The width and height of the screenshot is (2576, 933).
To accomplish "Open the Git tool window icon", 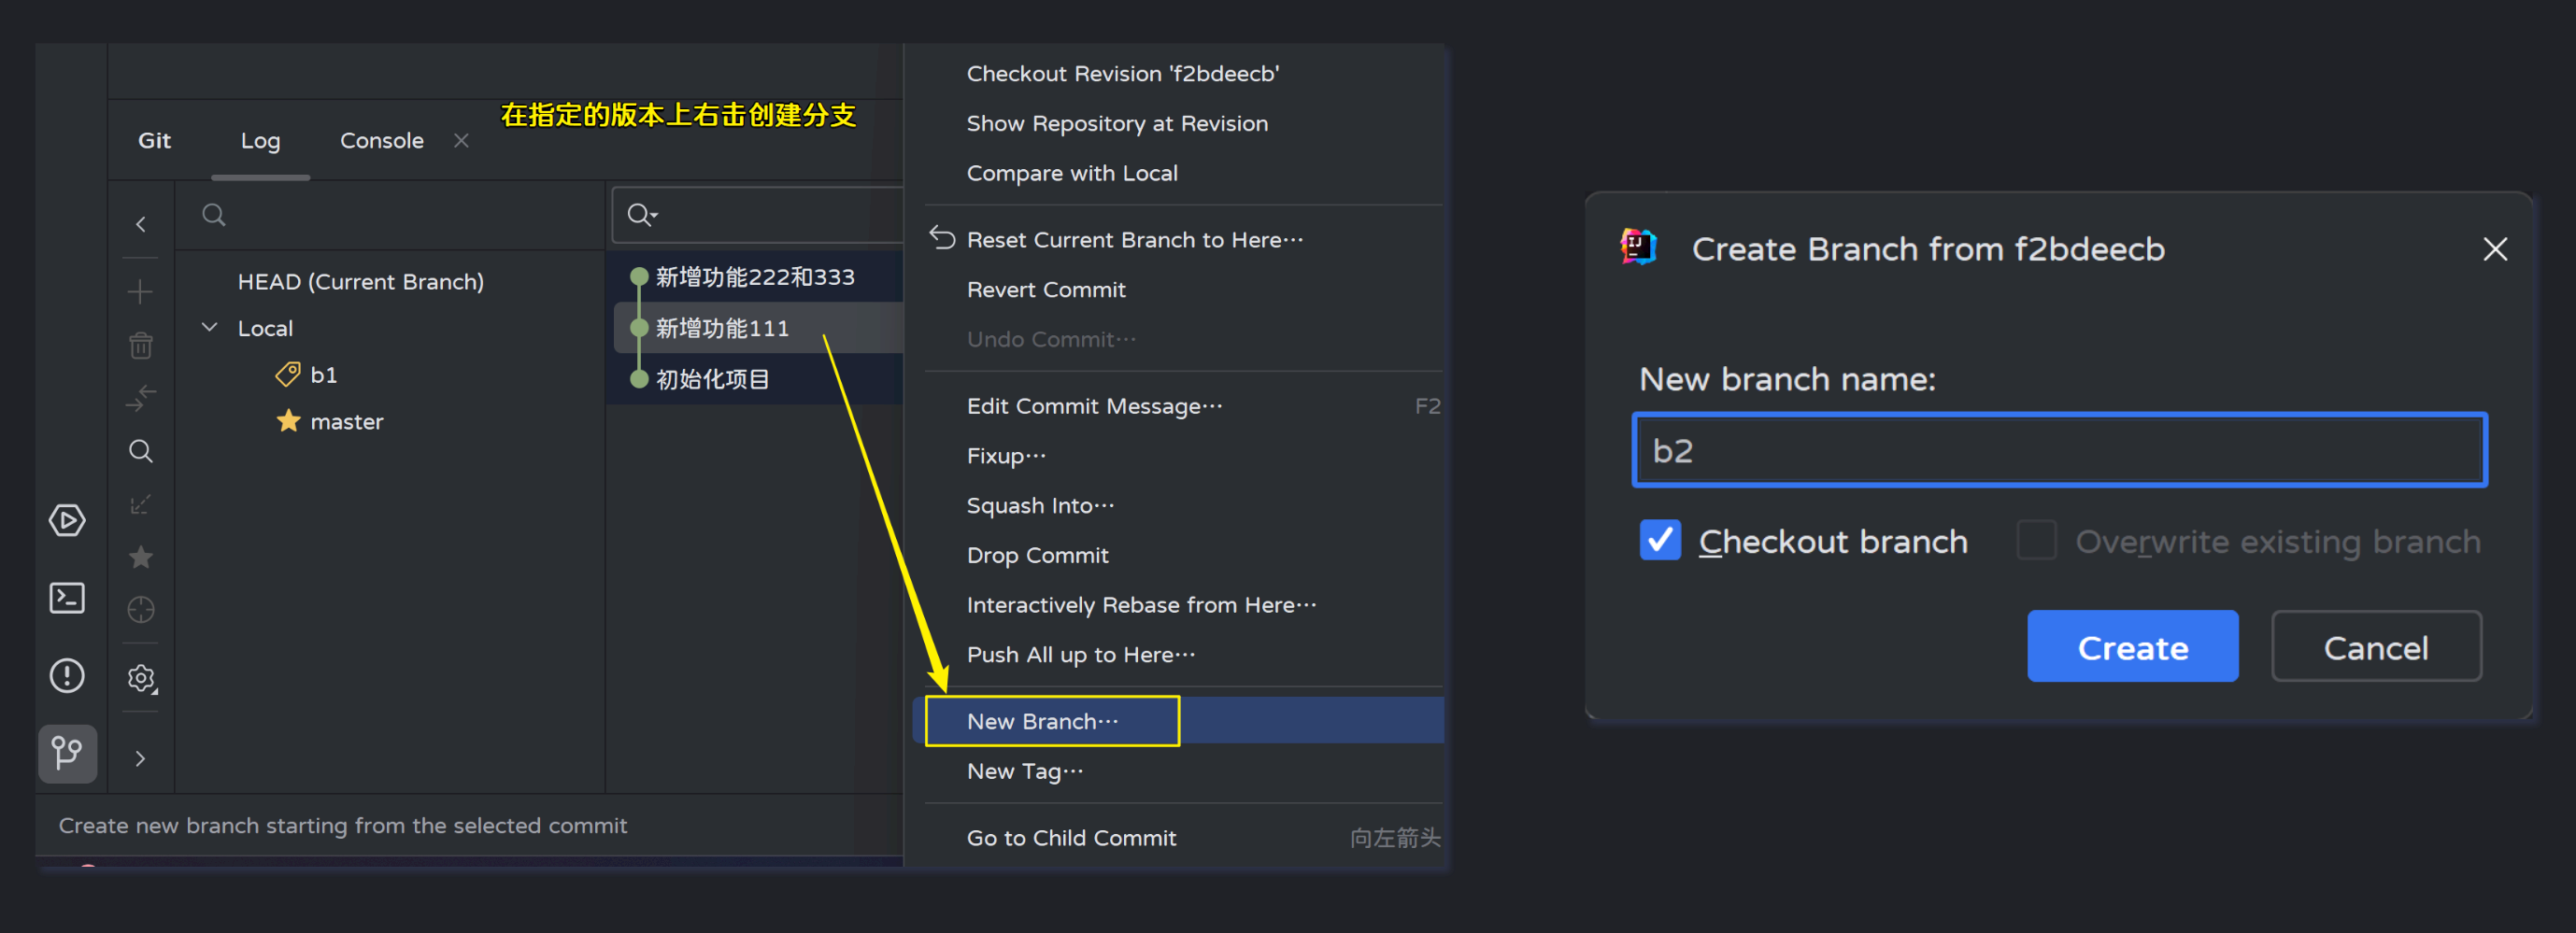I will coord(67,752).
